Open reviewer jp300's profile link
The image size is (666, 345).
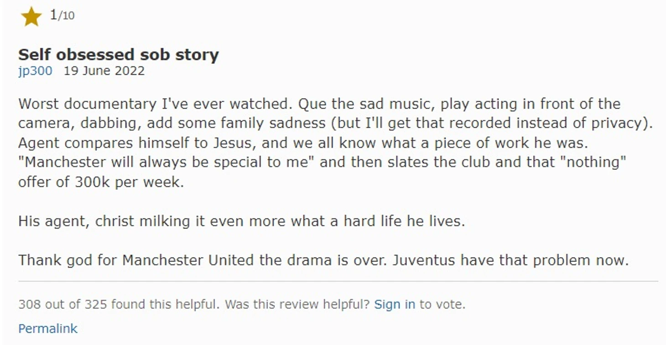click(x=35, y=71)
